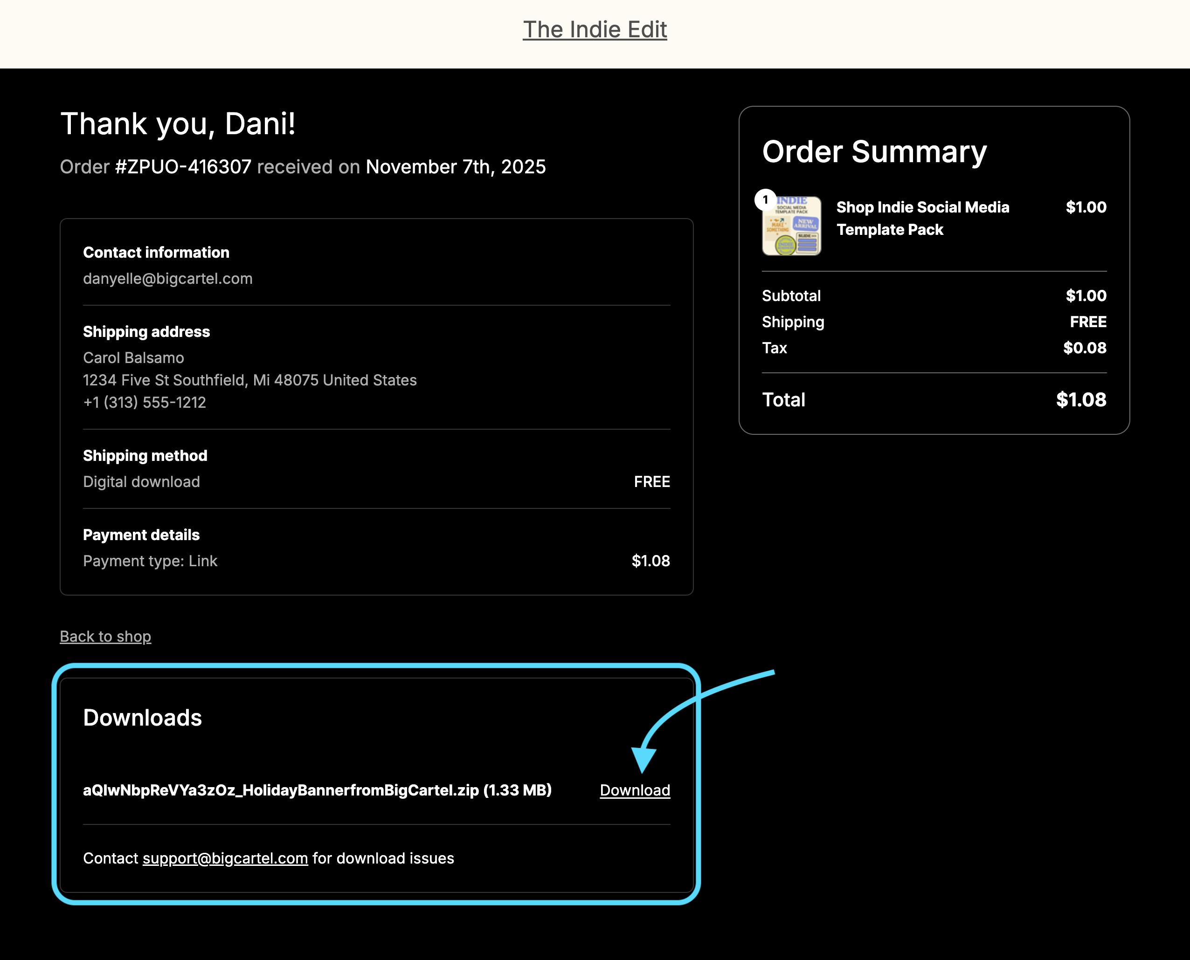Click the 1234 Five St shipping address line
Image resolution: width=1190 pixels, height=960 pixels.
(249, 380)
